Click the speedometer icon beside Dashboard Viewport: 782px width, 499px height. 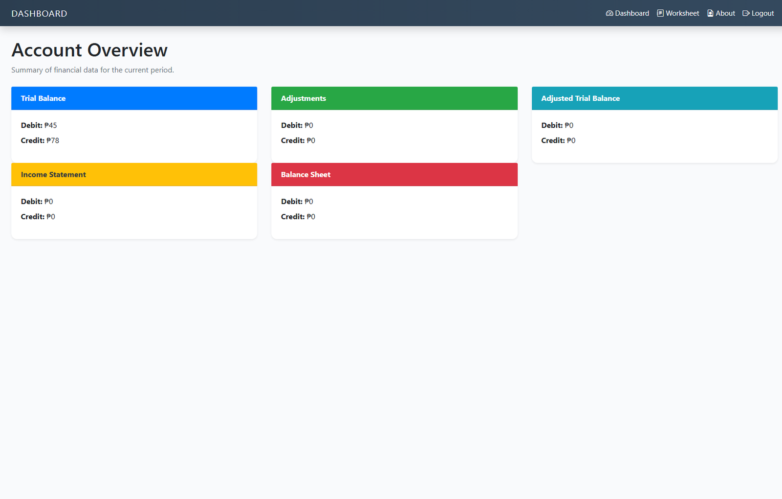pos(609,13)
